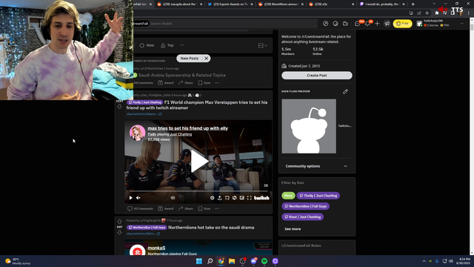This screenshot has height=267, width=474.
Task: Mute the Twitch clip volume icon
Action: (138, 198)
